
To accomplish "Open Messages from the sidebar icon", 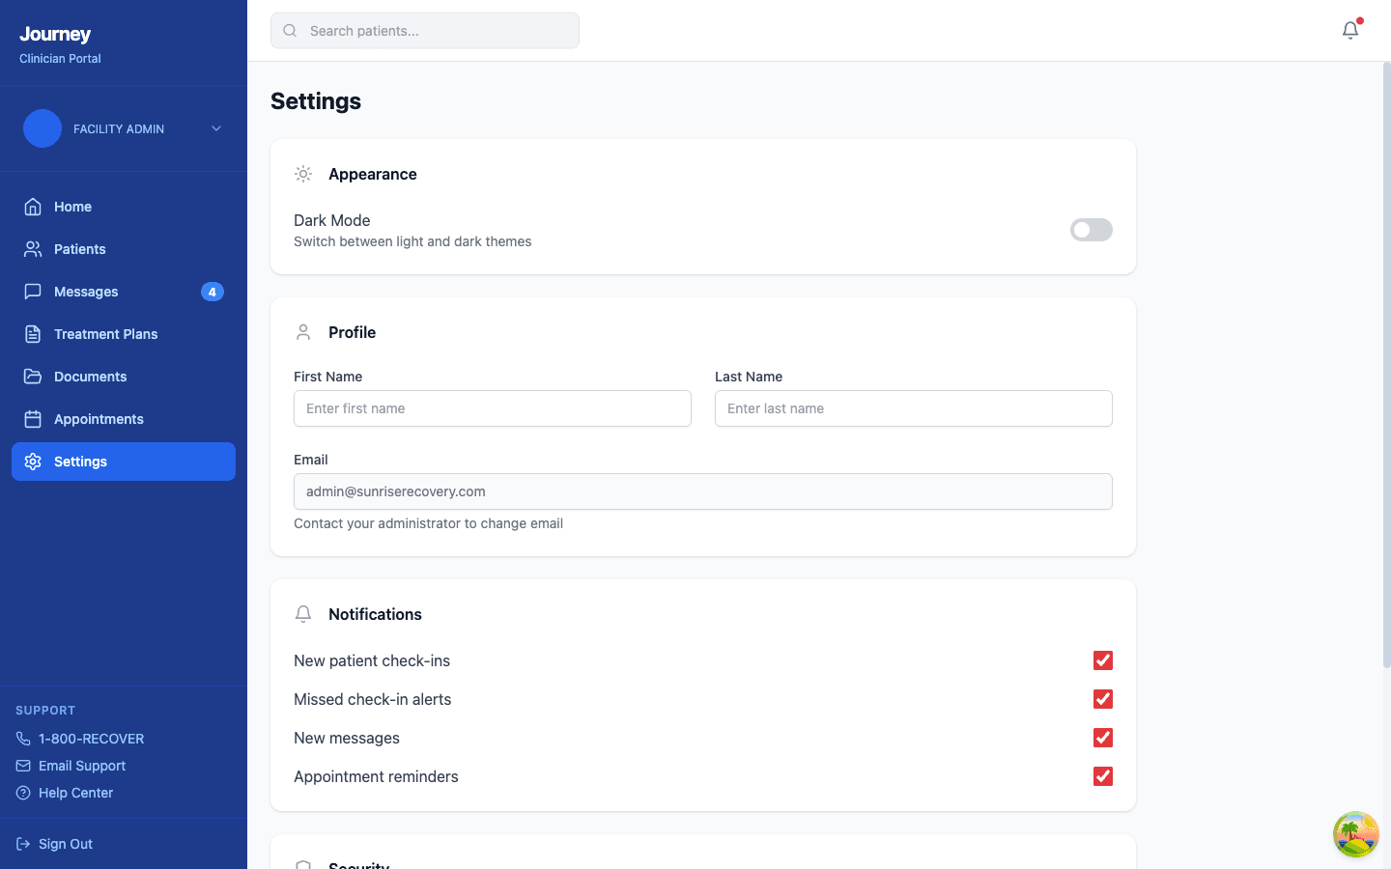I will tap(31, 292).
